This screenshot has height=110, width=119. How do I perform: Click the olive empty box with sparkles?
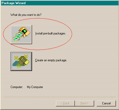point(24,61)
